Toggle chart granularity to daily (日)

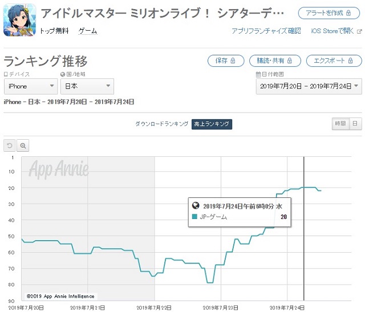tap(354, 124)
